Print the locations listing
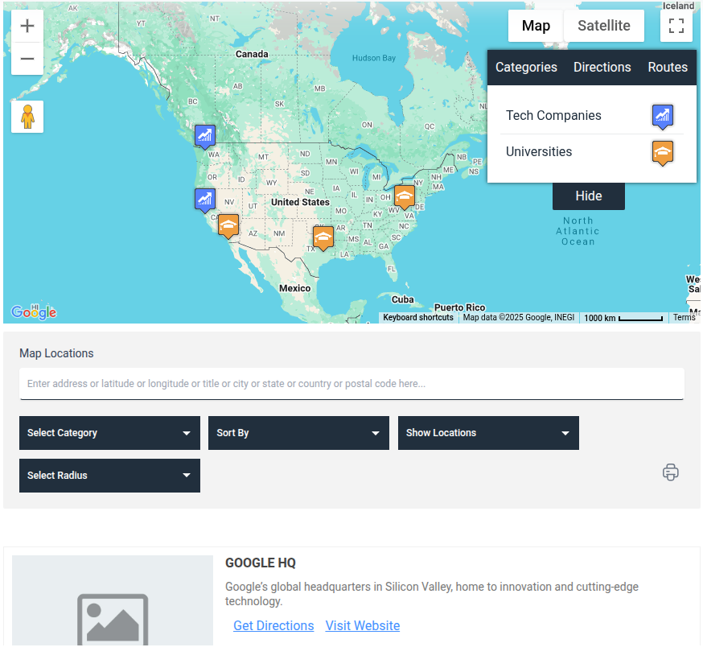The height and width of the screenshot is (672, 703). (x=671, y=472)
